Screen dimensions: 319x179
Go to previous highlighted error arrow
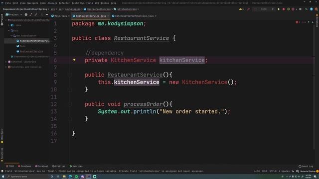tap(309, 22)
